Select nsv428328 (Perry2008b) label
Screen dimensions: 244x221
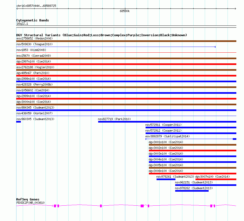35,84
